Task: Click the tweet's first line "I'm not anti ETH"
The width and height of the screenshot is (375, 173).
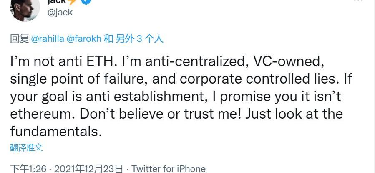Action: coord(63,62)
